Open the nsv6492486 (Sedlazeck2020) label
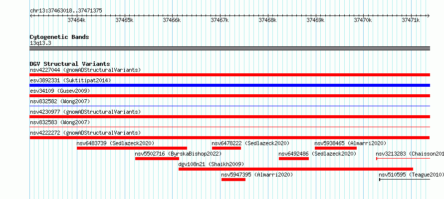 point(317,154)
